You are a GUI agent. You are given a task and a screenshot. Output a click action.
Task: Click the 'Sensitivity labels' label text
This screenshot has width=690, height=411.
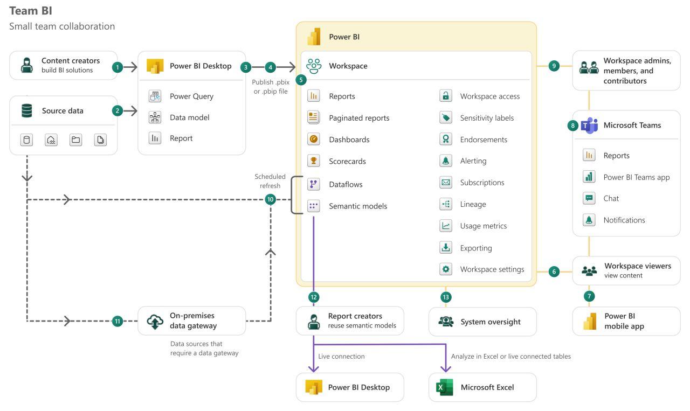(487, 118)
